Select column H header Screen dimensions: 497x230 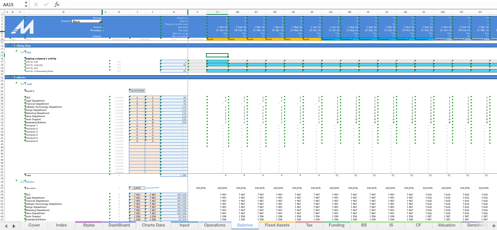point(119,12)
